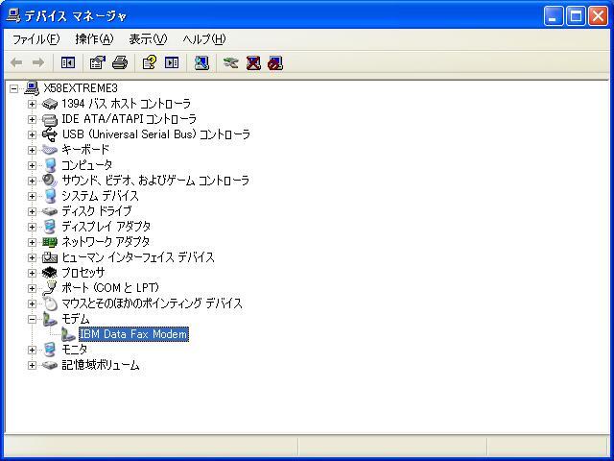Collapse the モデム node
The image size is (614, 461).
coord(32,319)
